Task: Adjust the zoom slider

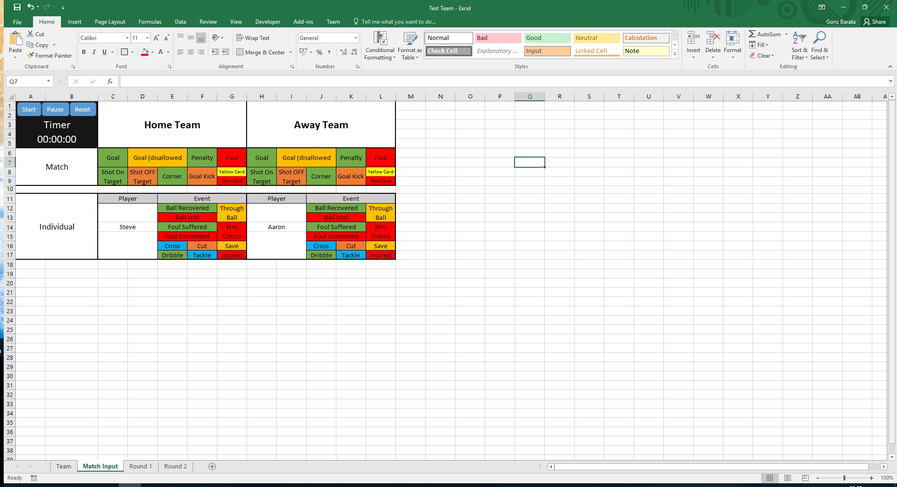Action: click(x=844, y=478)
